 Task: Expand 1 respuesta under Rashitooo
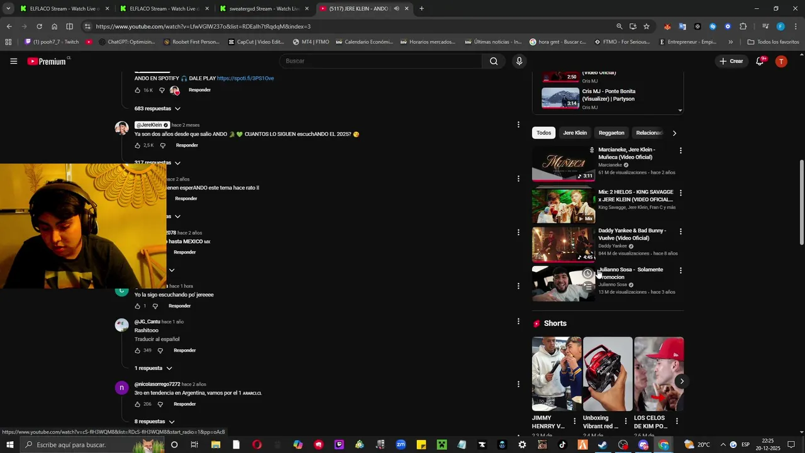pos(153,368)
